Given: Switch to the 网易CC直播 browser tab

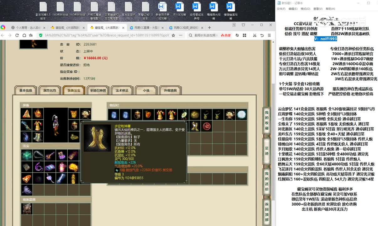Looking at the screenshot, I should [x=146, y=28].
